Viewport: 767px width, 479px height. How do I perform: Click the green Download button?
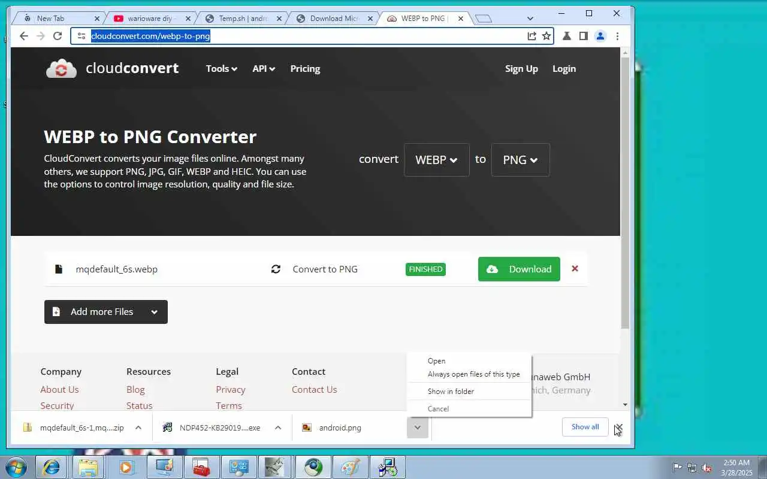[x=519, y=269]
